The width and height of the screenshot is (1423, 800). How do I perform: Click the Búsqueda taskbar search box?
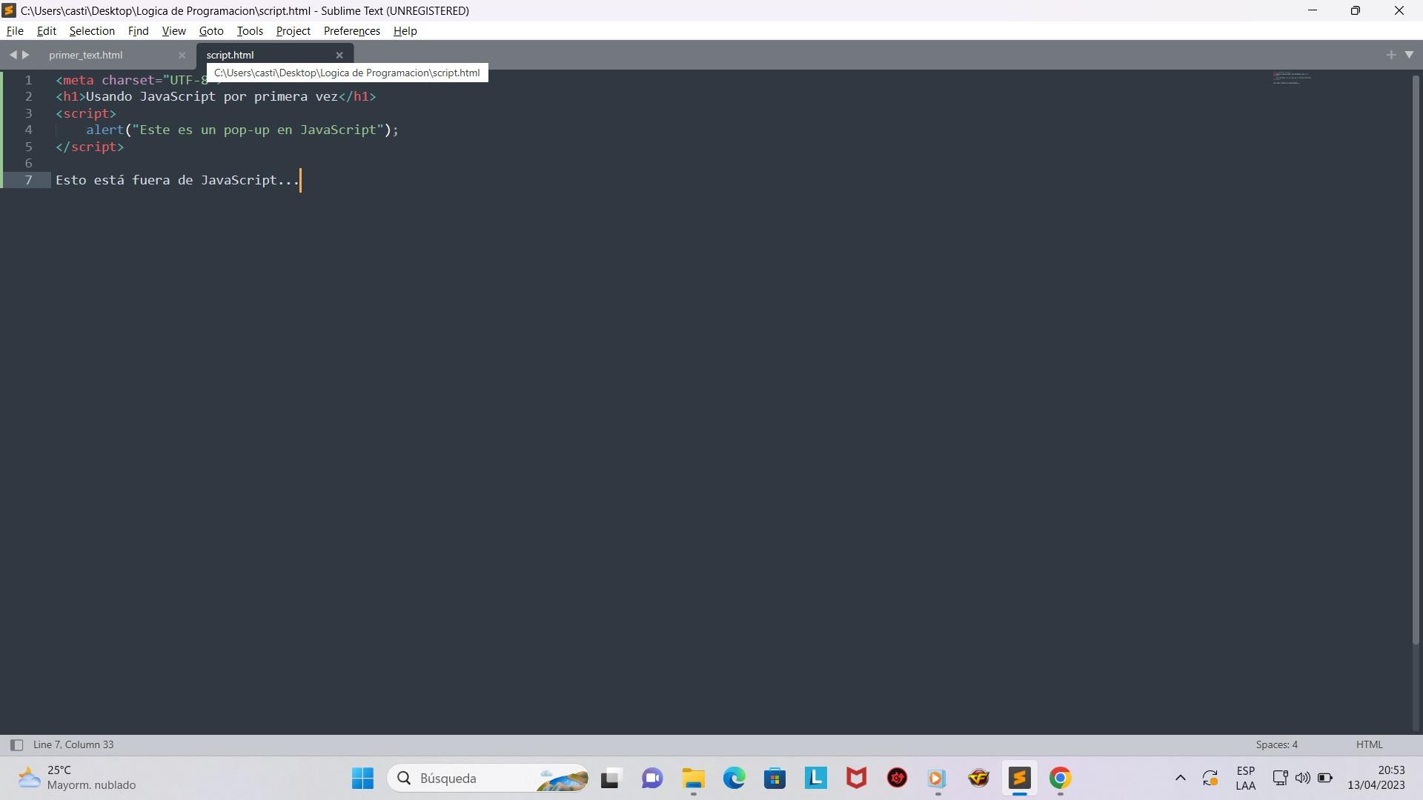tap(488, 779)
